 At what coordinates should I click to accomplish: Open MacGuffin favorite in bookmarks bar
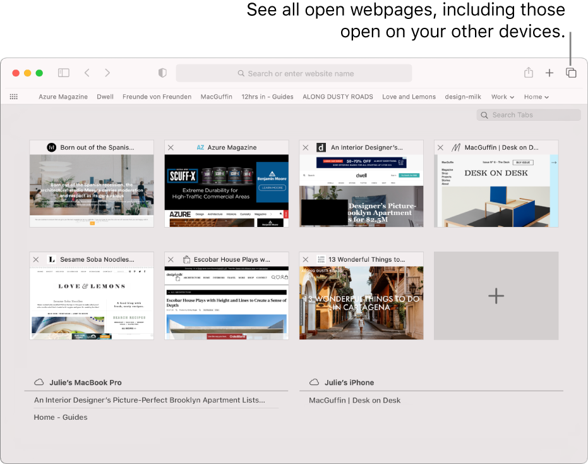point(217,97)
